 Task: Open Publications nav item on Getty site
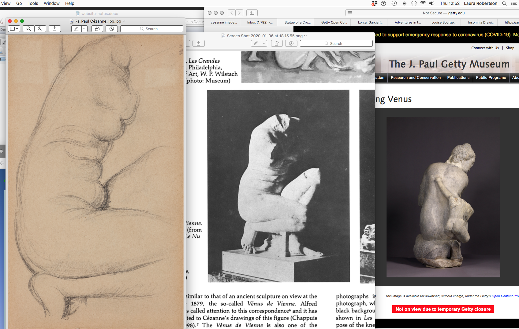click(458, 78)
